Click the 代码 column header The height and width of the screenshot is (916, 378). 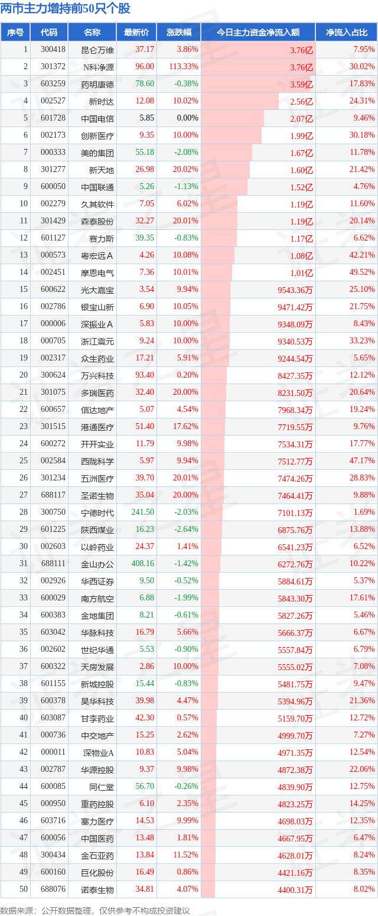point(49,33)
